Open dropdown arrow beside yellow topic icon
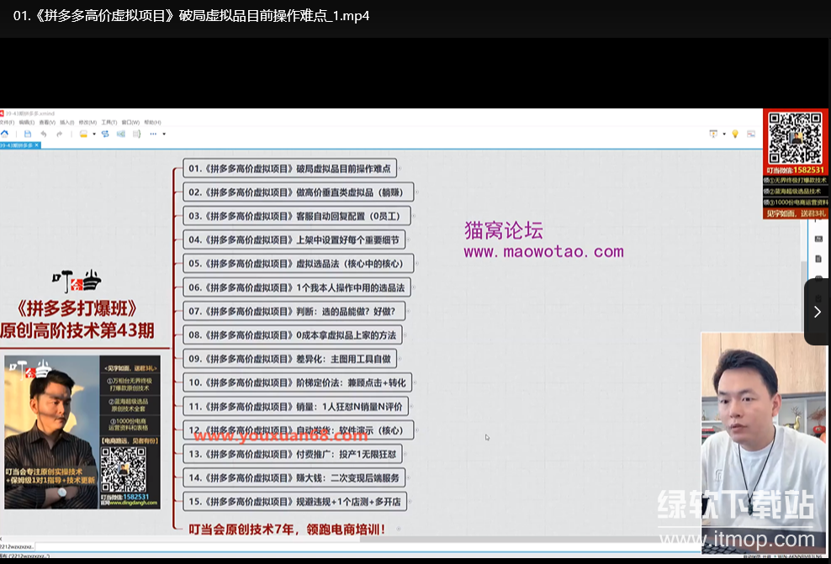 click(93, 134)
